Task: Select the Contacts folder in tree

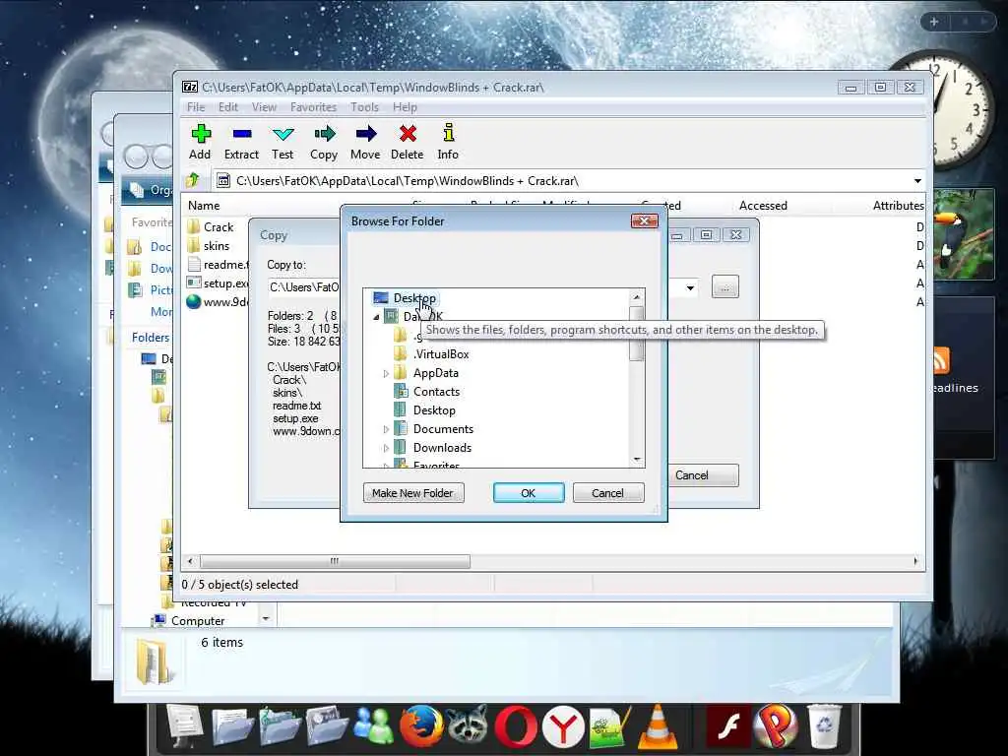Action: click(x=436, y=392)
